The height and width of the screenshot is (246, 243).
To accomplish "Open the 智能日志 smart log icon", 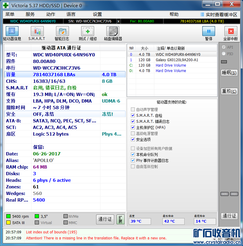I will pyautogui.click(x=62, y=31).
